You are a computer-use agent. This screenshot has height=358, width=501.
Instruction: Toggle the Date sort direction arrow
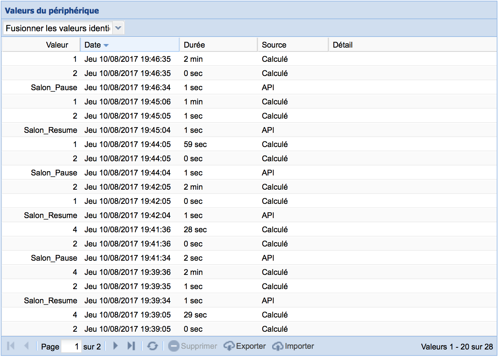coord(106,45)
